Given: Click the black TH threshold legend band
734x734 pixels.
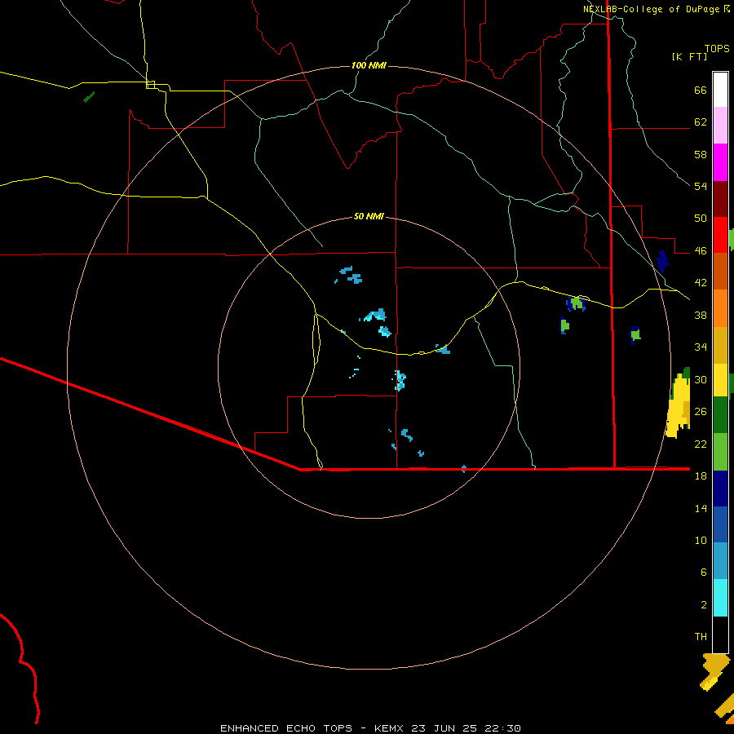Looking at the screenshot, I should tap(720, 635).
